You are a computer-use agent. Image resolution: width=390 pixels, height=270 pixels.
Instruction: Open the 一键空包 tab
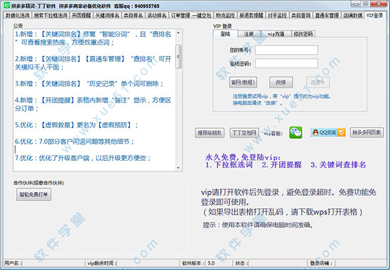tap(201, 16)
